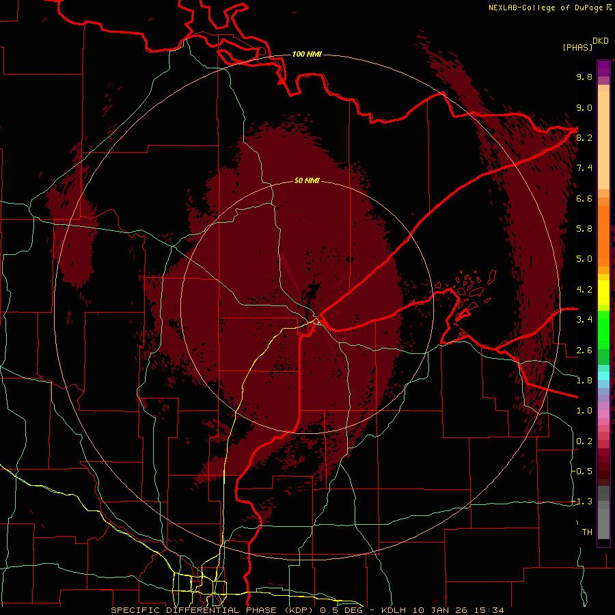
Task: Click the 5.8 legend value
Action: 584,229
